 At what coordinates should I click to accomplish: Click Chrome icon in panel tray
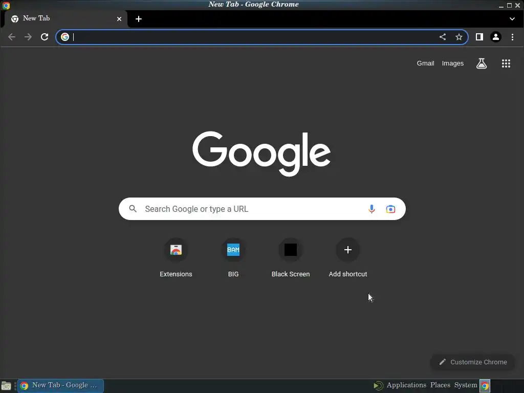click(485, 386)
